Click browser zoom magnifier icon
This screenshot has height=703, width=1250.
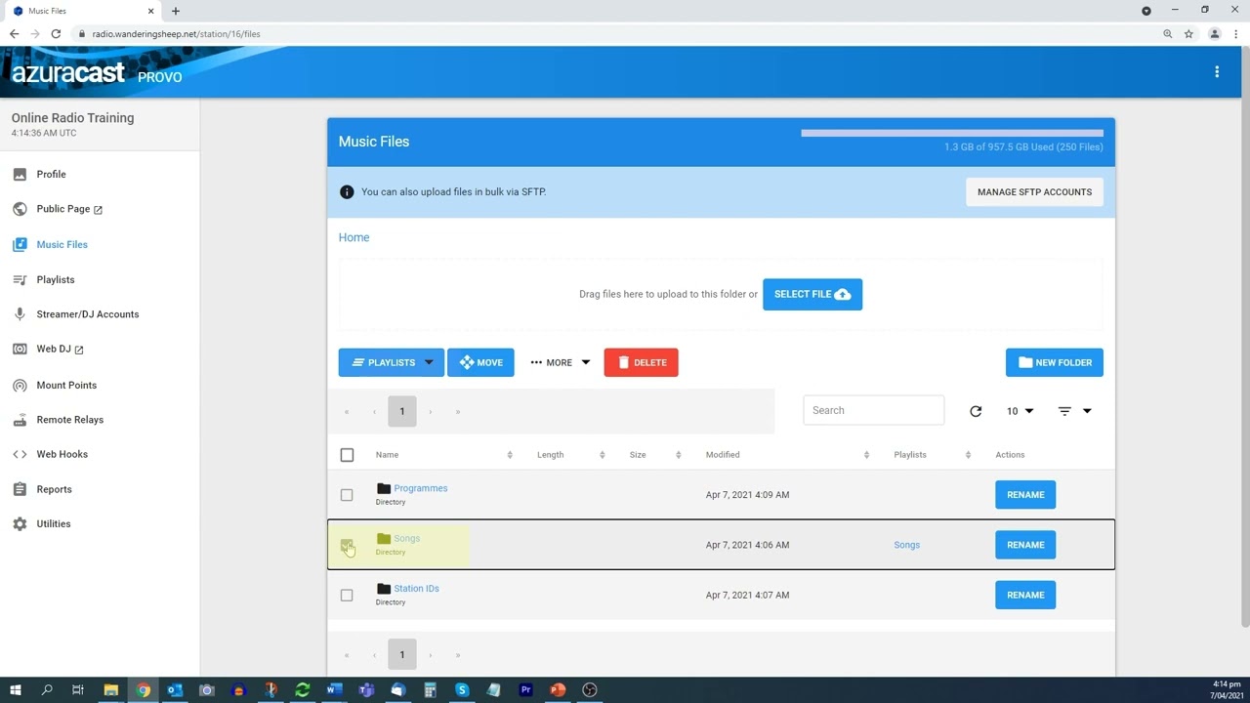(1167, 34)
